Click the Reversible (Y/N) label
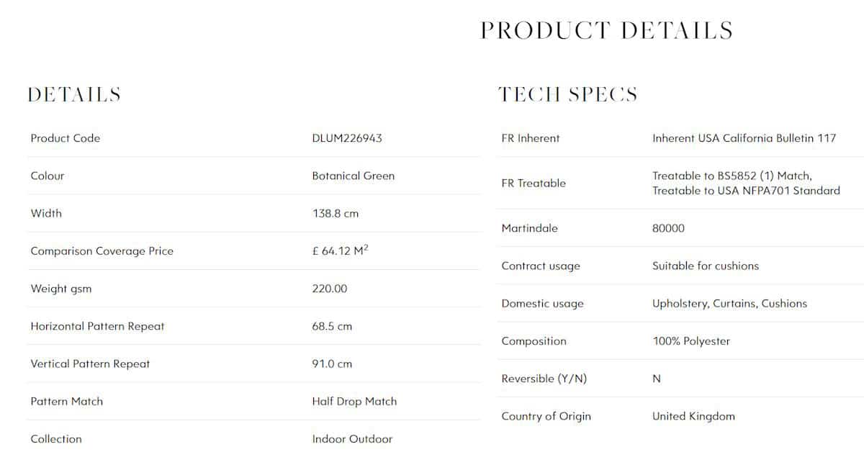This screenshot has width=864, height=465. point(544,379)
